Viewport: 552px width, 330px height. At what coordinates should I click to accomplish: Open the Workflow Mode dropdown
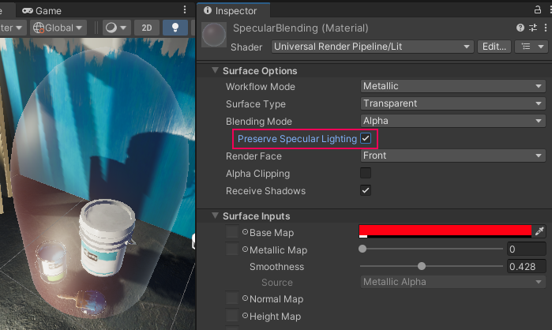(452, 87)
